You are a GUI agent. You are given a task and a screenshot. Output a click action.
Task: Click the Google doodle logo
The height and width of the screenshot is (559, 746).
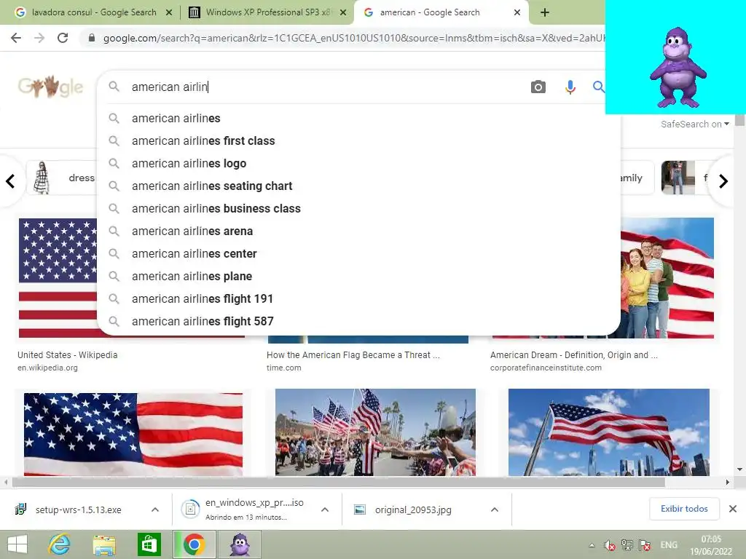tap(50, 87)
